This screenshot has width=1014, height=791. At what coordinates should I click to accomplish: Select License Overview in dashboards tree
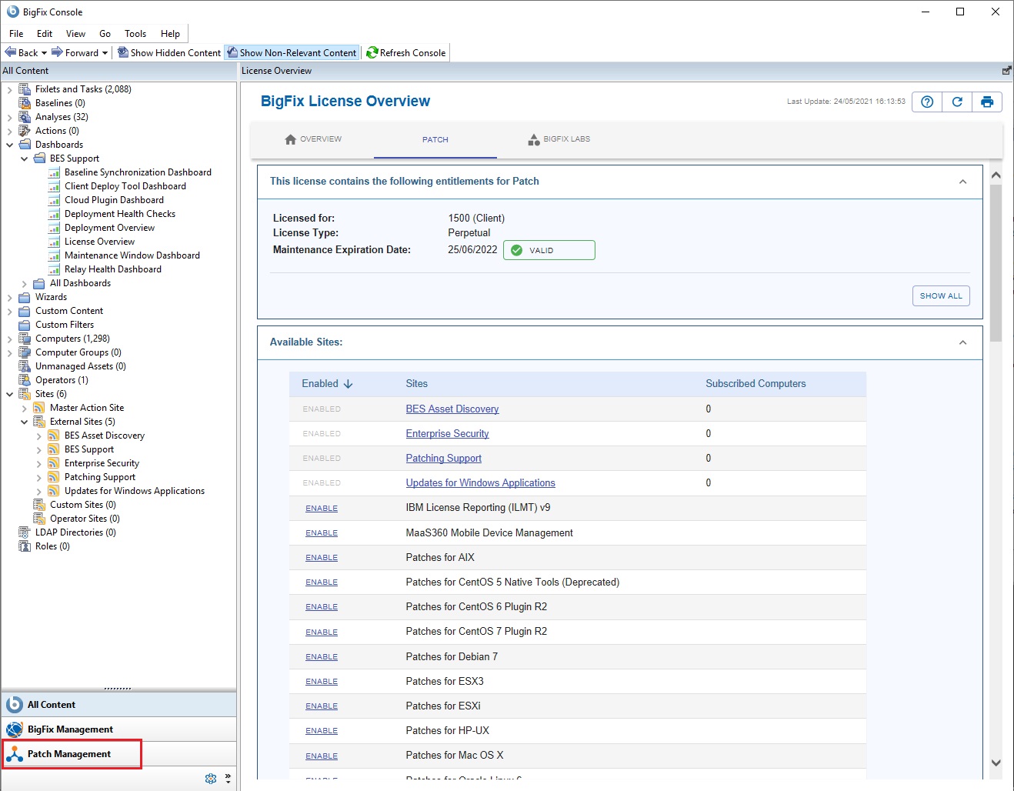point(99,242)
